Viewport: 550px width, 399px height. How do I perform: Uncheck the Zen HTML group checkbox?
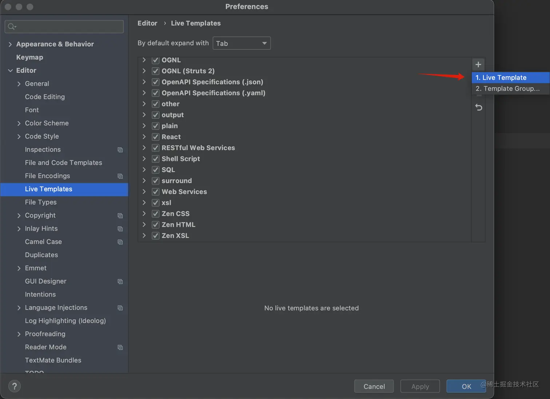click(156, 225)
